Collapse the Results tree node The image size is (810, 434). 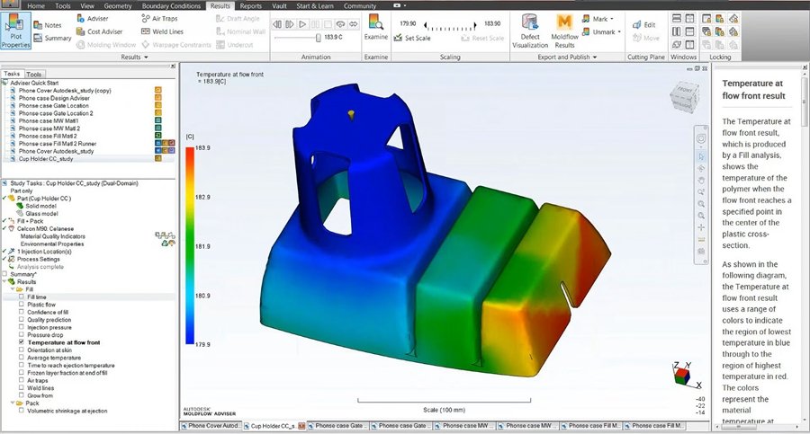point(5,282)
